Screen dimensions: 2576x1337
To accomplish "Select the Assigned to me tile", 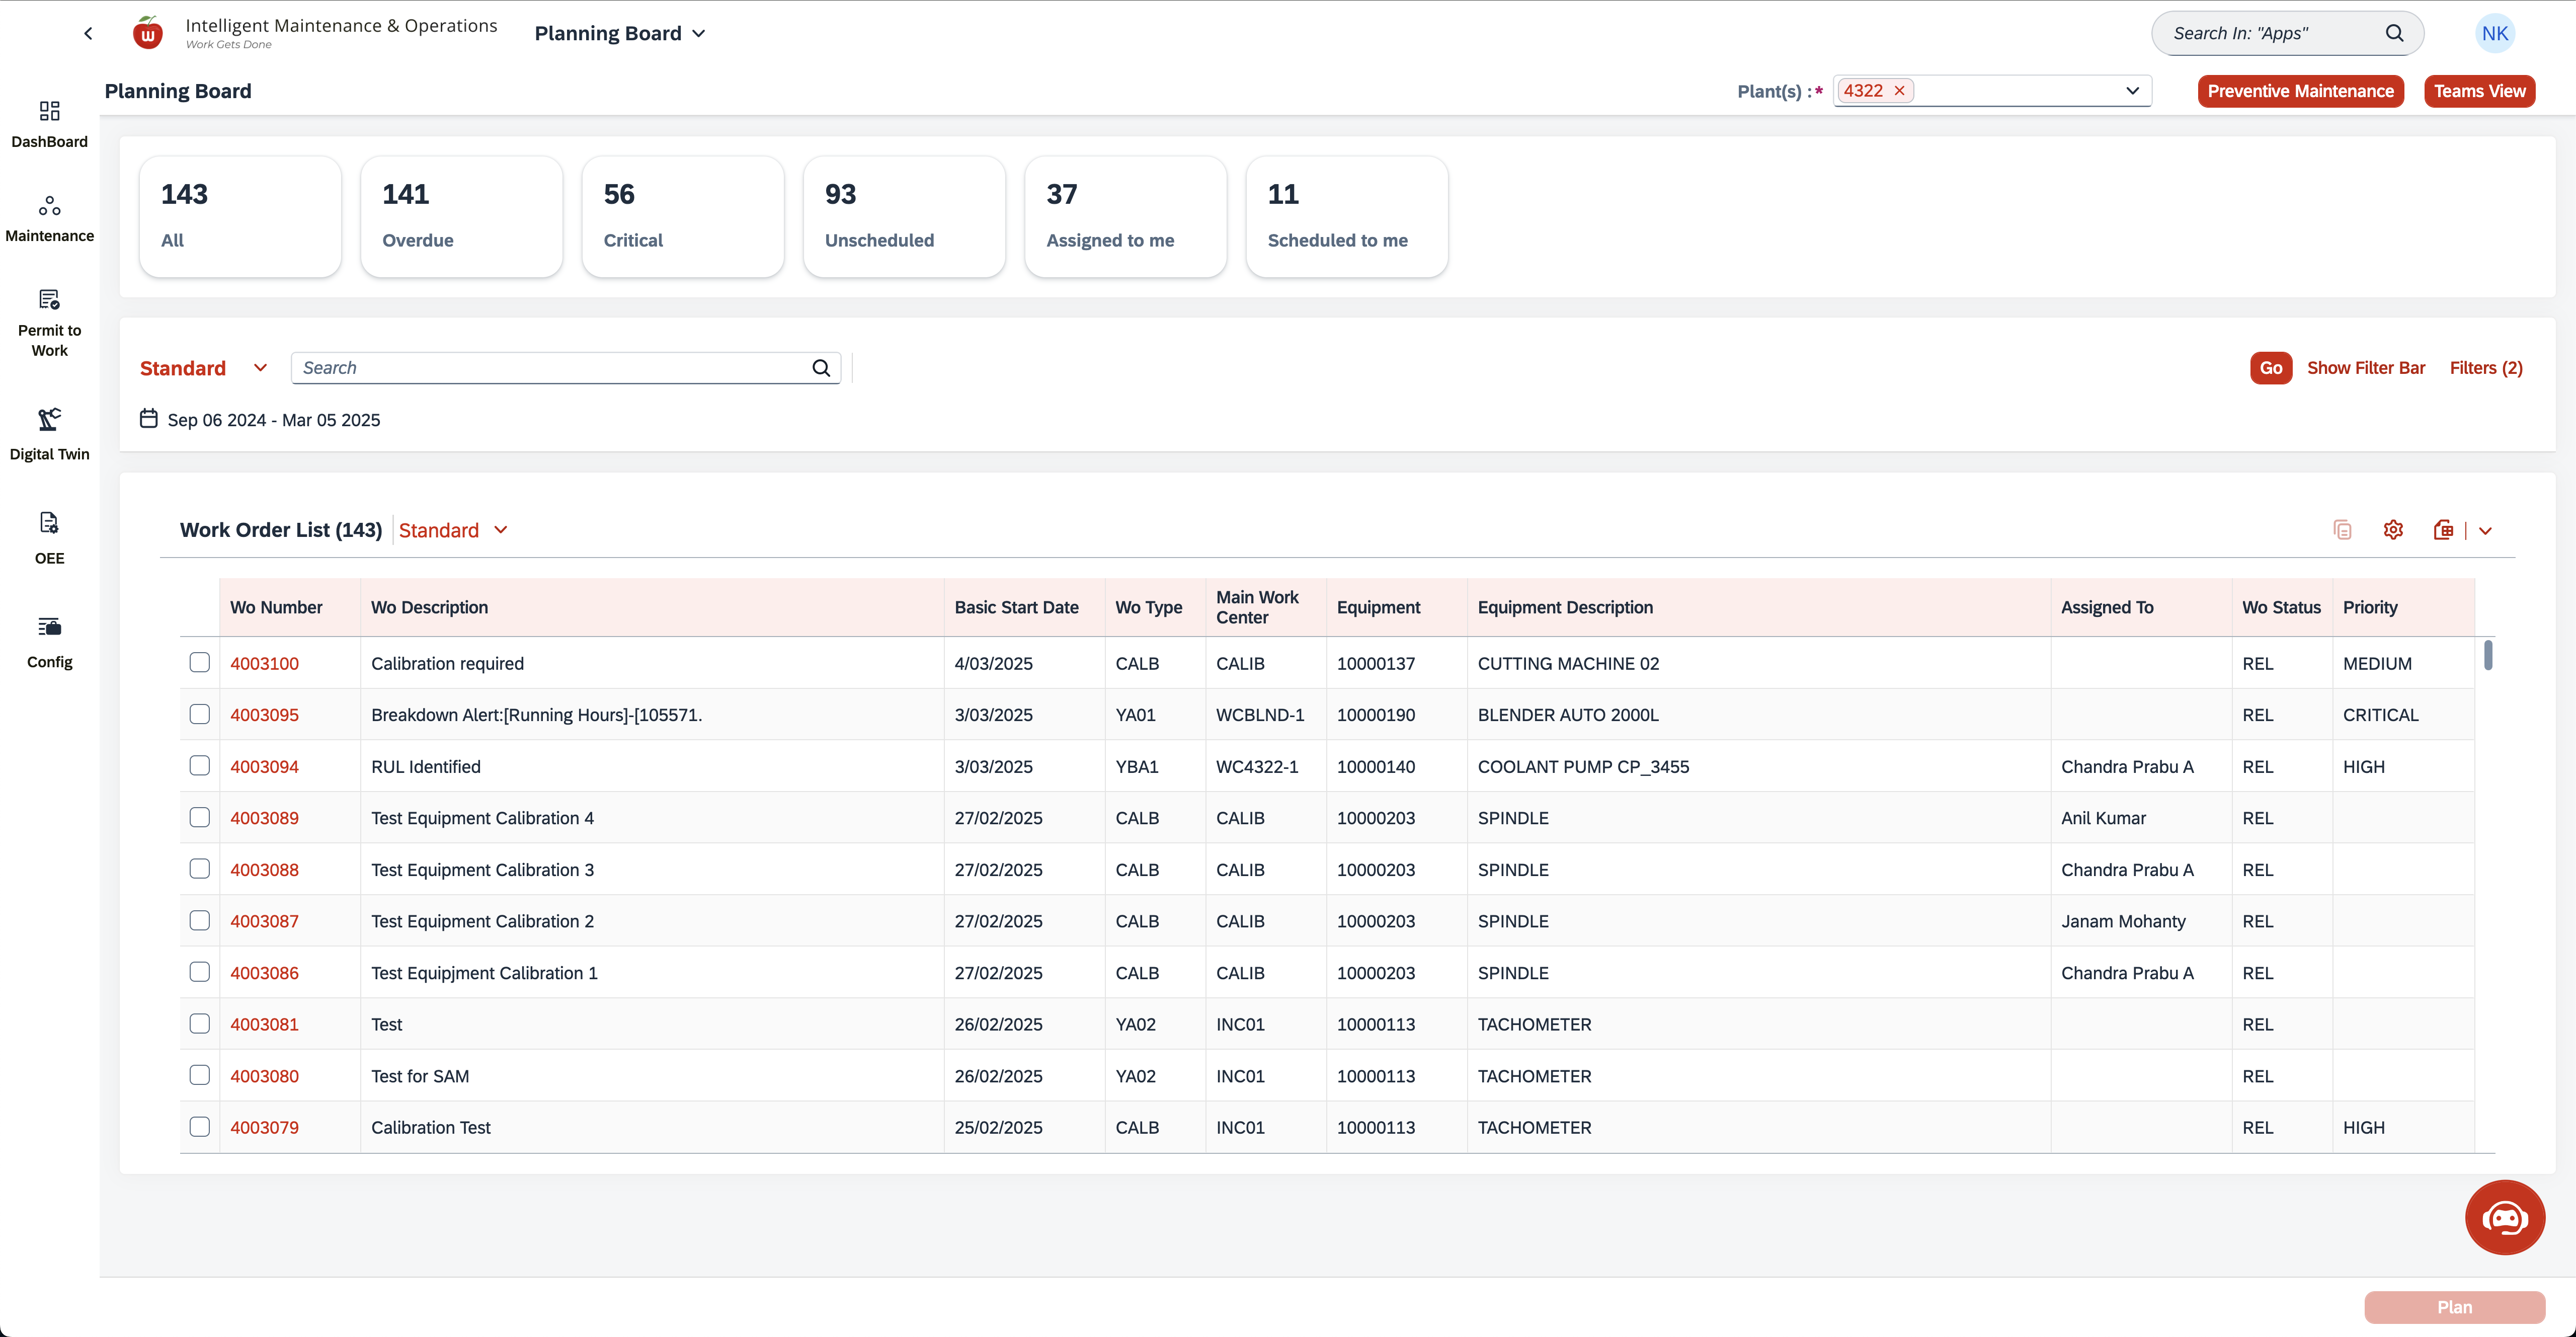I will [x=1126, y=216].
